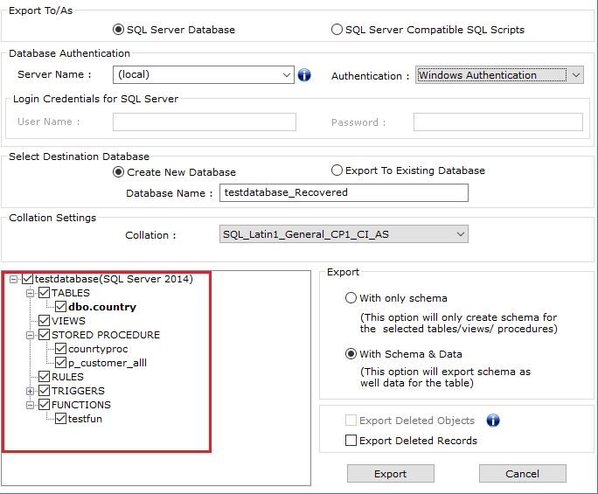This screenshot has width=598, height=494.
Task: Choose With only schema export option
Action: click(x=351, y=298)
